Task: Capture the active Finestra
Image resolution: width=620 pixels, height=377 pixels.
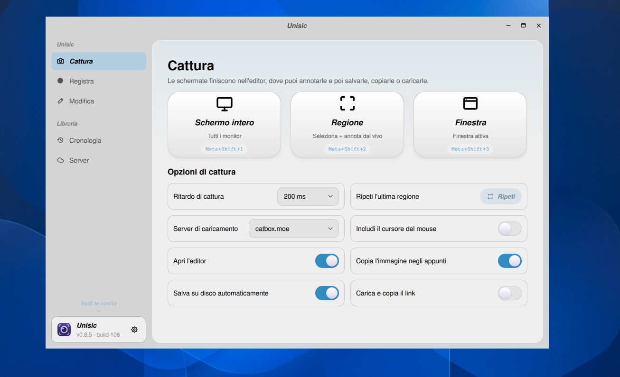Action: [x=470, y=124]
